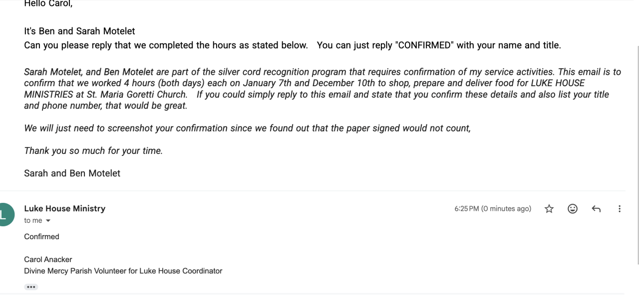The image size is (639, 299).
Task: Reply to the Luke House Ministry email
Action: tap(596, 209)
